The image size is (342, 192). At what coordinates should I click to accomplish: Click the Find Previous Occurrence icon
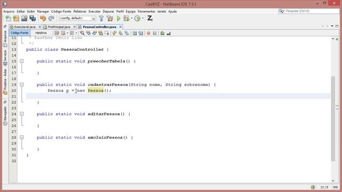[88, 33]
